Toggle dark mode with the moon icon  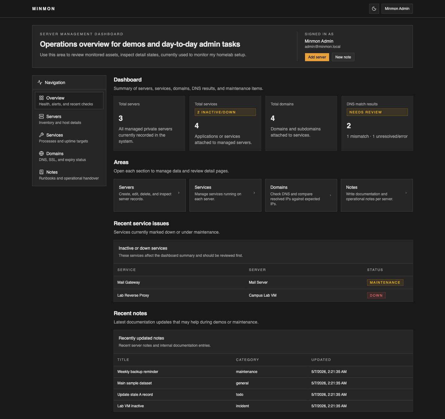coord(374,9)
